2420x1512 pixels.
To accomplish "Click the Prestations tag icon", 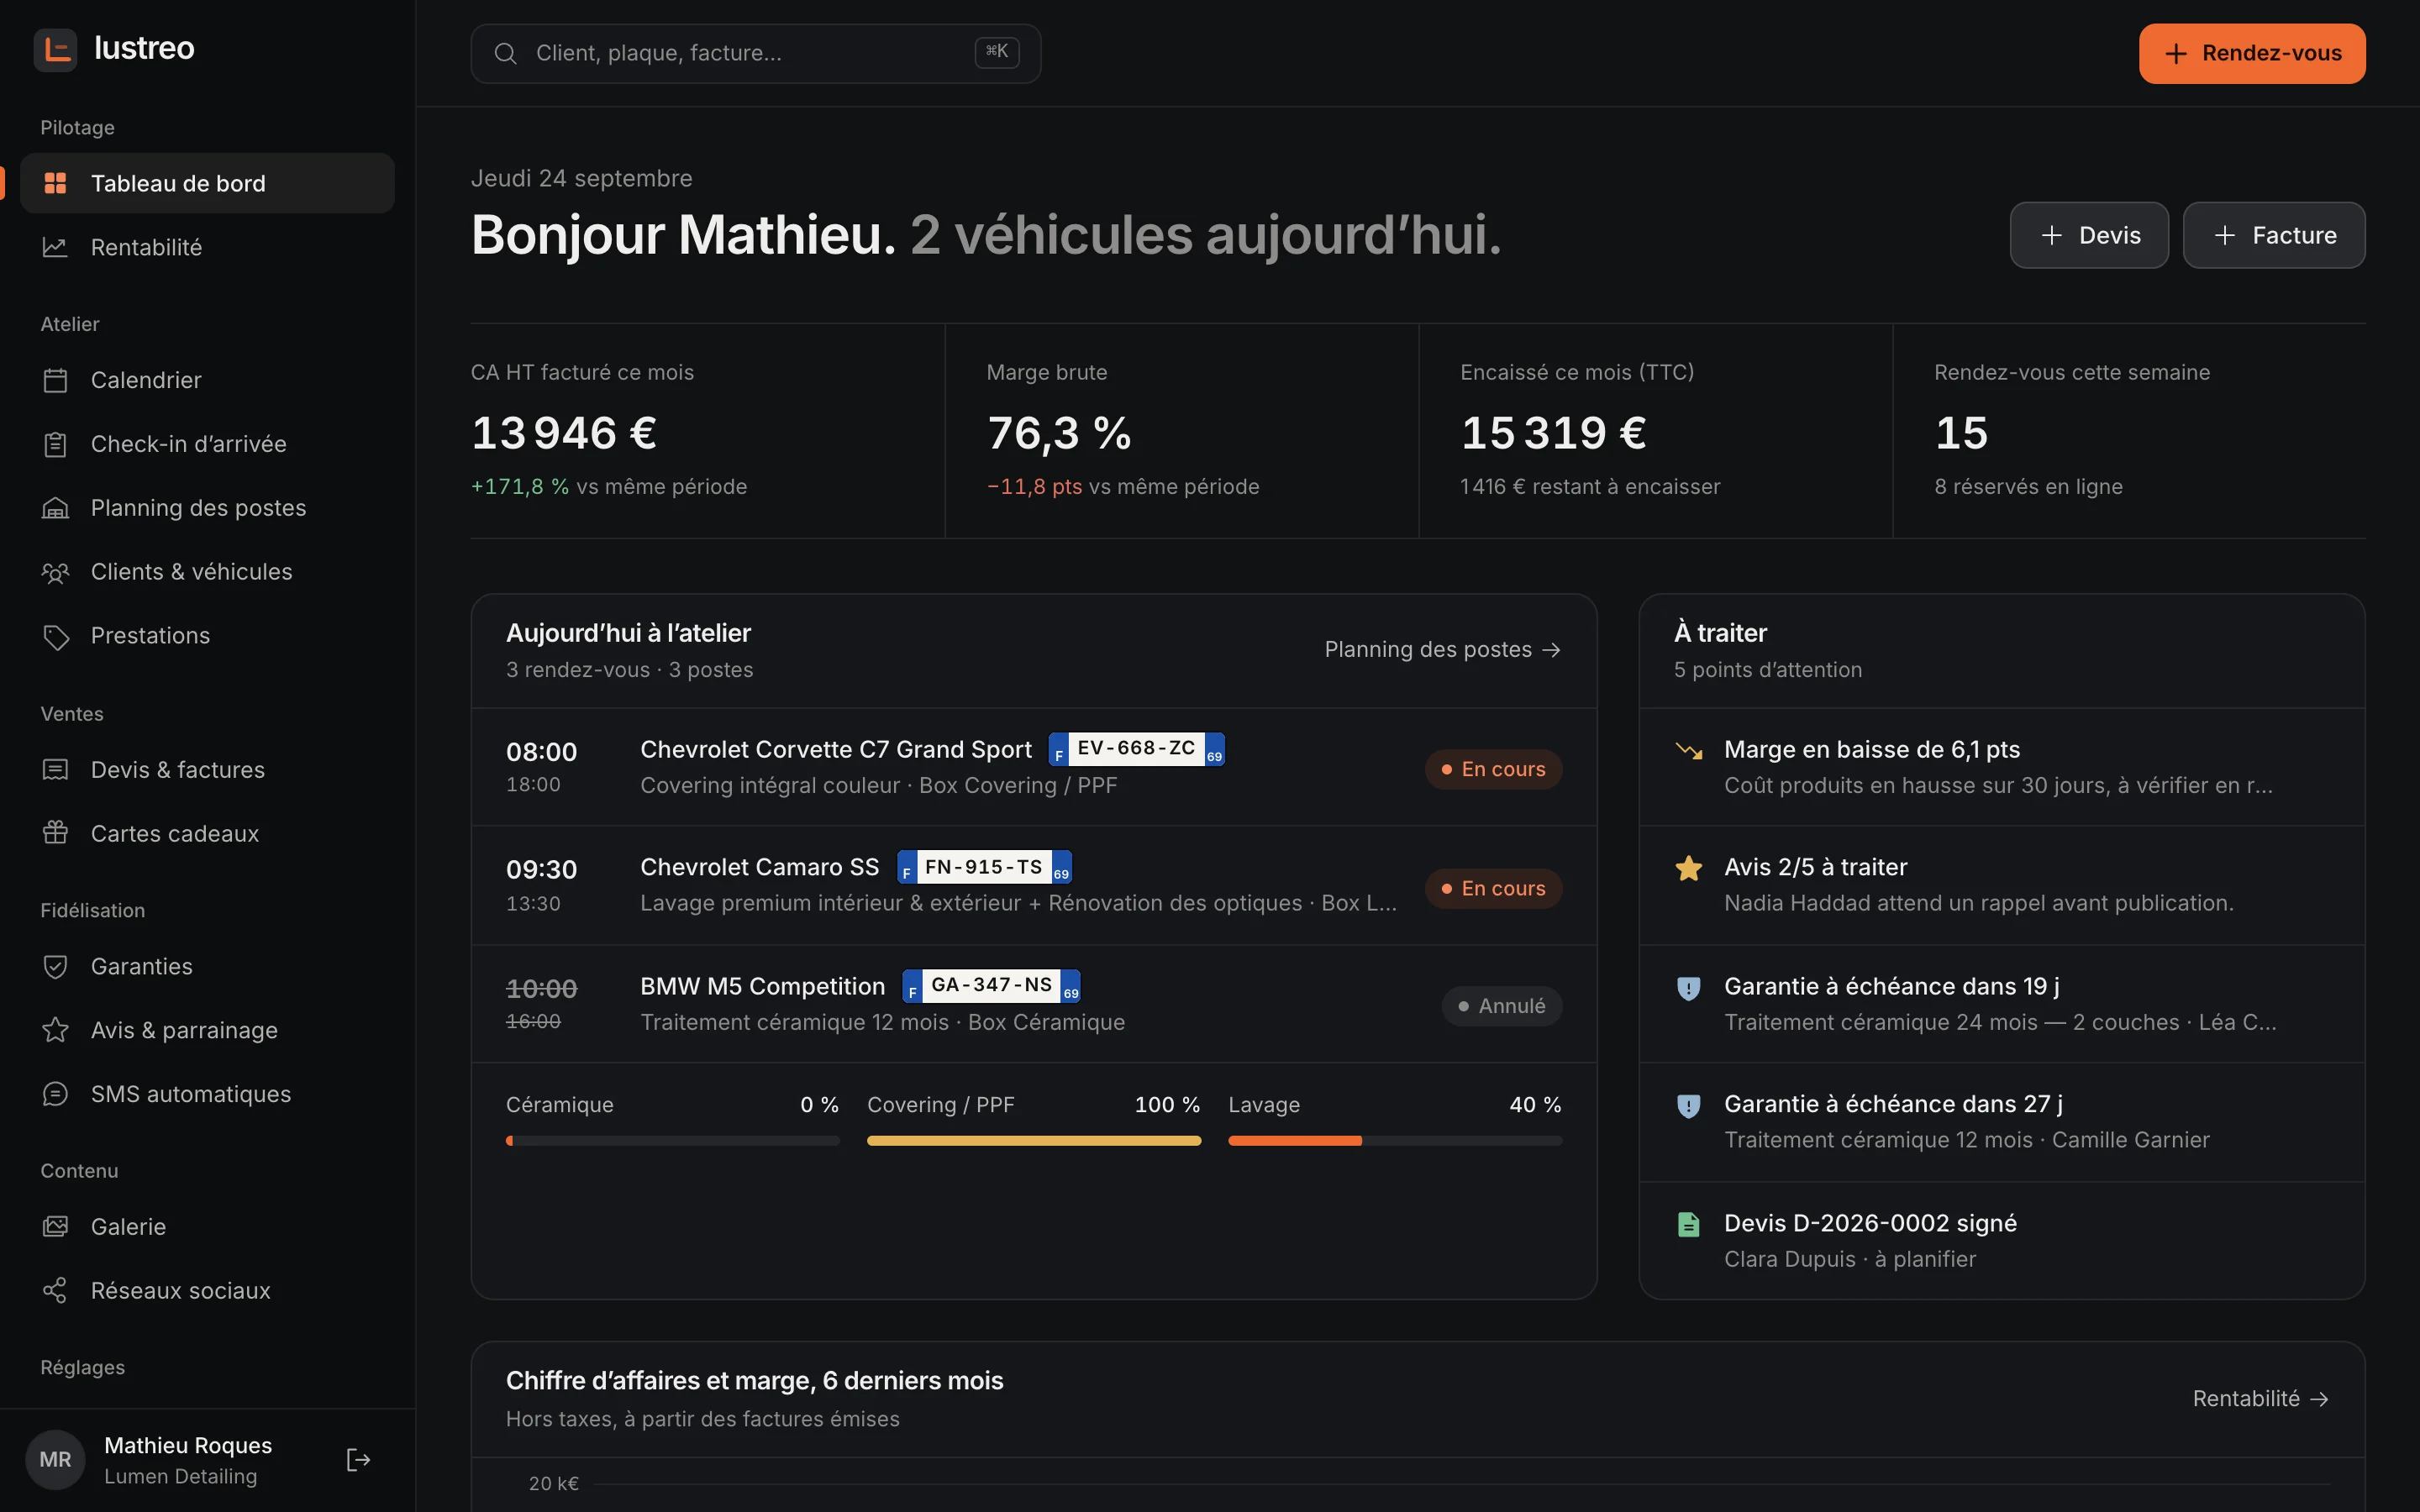I will tap(56, 636).
